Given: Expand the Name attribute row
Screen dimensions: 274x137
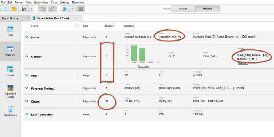Looking at the screenshot, I should point(27,37).
